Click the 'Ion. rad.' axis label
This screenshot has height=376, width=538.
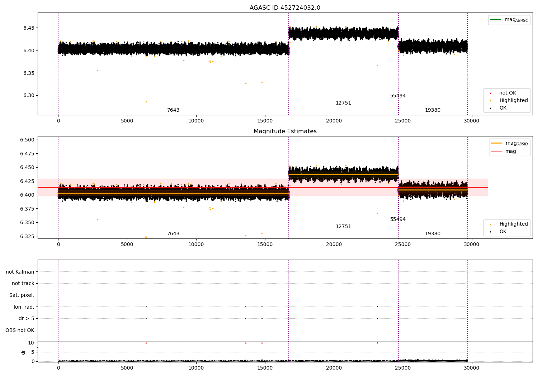[x=24, y=307]
